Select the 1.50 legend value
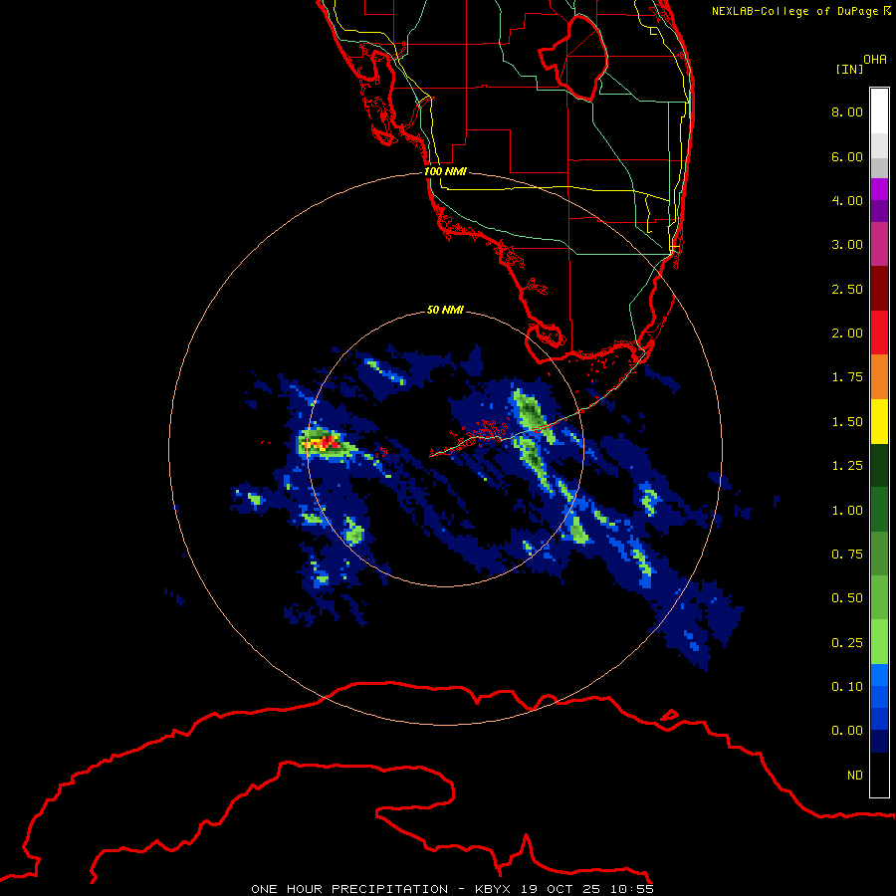The width and height of the screenshot is (896, 896). click(847, 422)
